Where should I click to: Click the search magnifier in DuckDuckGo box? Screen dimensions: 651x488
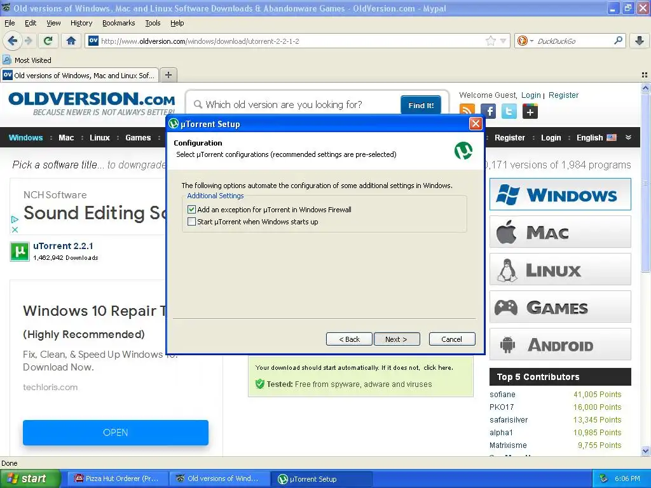pyautogui.click(x=618, y=41)
